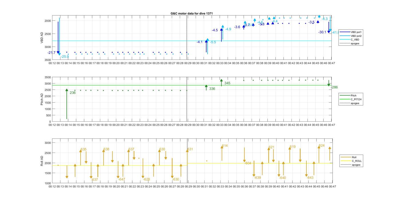This screenshot has height=206, width=401.
Task: Click the 236 pitch data label
Action: [72, 93]
